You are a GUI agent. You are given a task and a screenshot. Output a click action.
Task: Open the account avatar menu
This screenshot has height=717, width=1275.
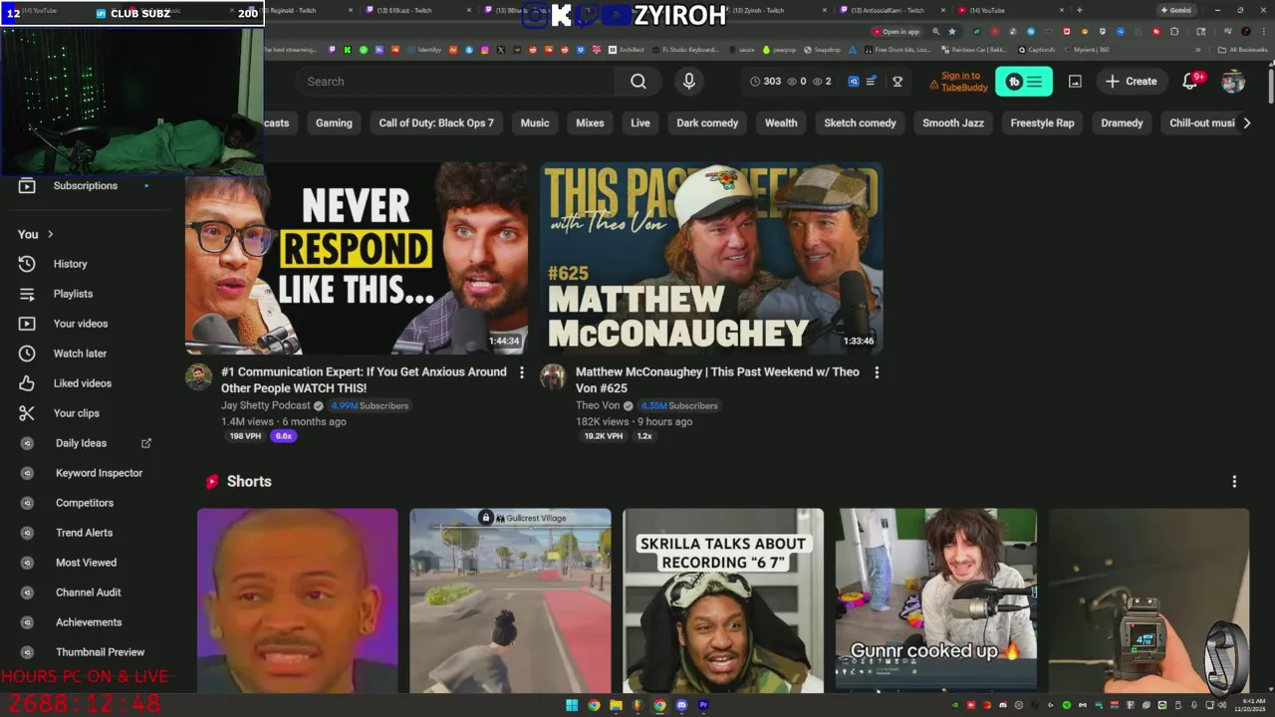[1233, 82]
